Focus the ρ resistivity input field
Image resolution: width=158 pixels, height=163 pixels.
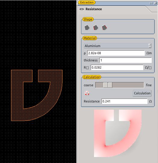[116, 53]
